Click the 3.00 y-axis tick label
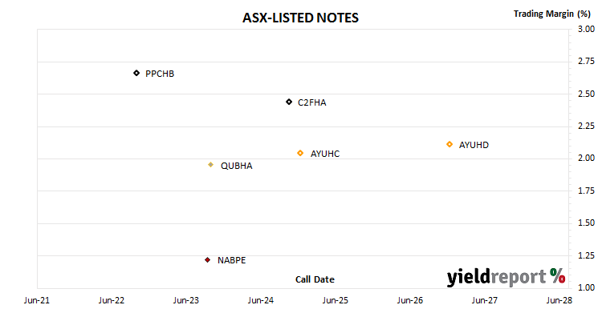This screenshot has height=313, width=602. (586, 29)
